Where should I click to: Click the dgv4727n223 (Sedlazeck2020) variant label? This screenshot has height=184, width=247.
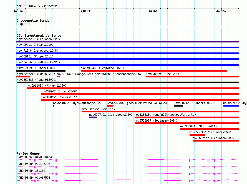pyautogui.click(x=39, y=39)
